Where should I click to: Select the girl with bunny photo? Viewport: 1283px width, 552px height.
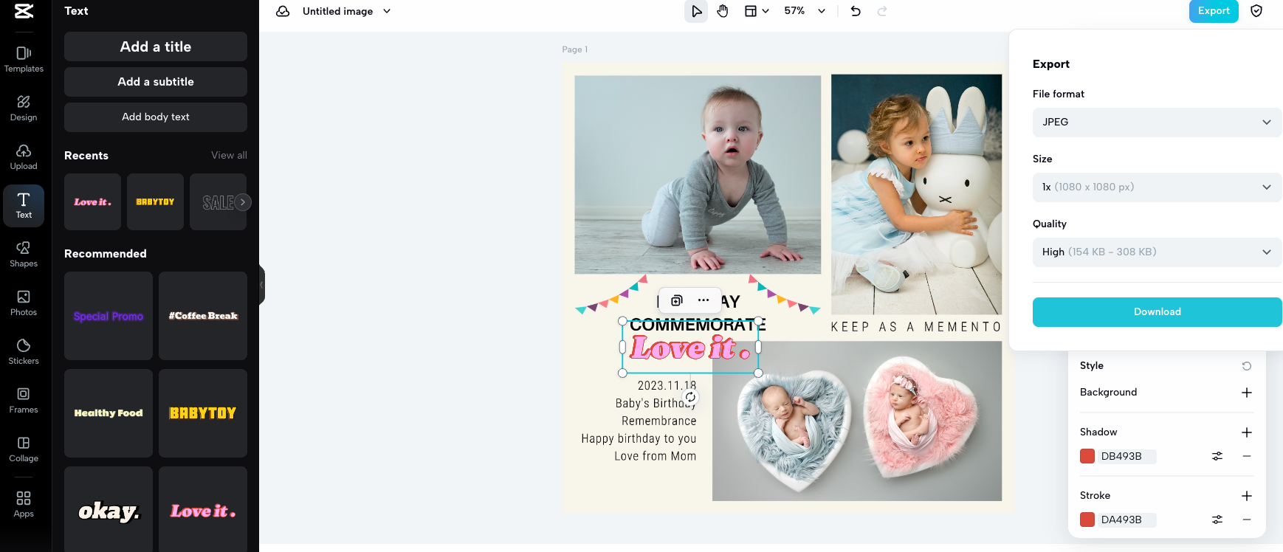(x=916, y=195)
